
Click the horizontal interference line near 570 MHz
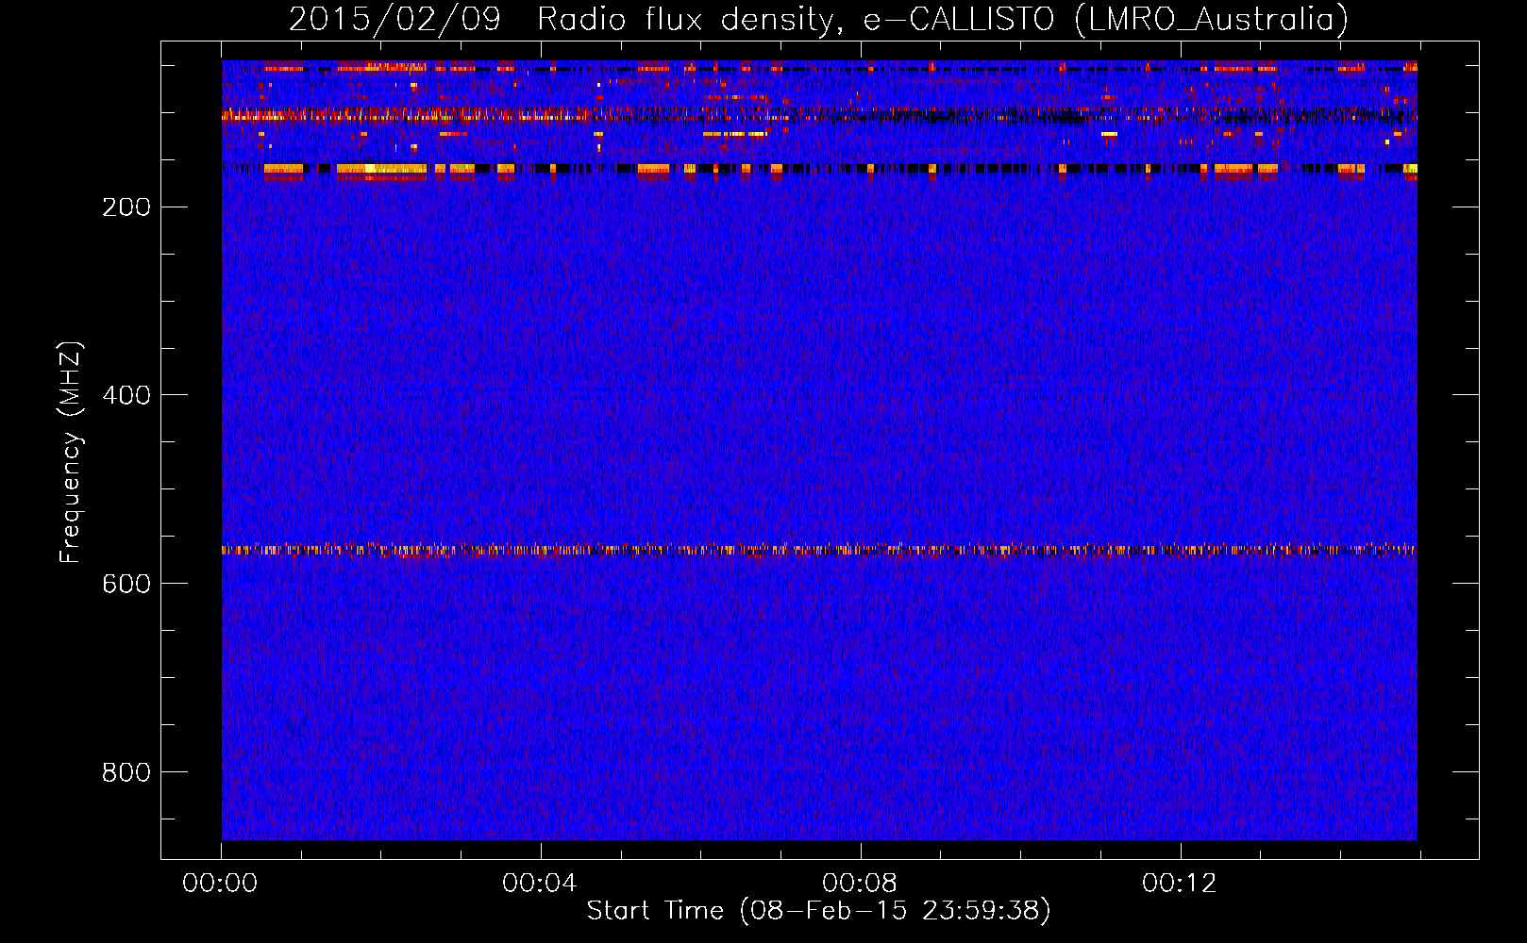pos(819,549)
